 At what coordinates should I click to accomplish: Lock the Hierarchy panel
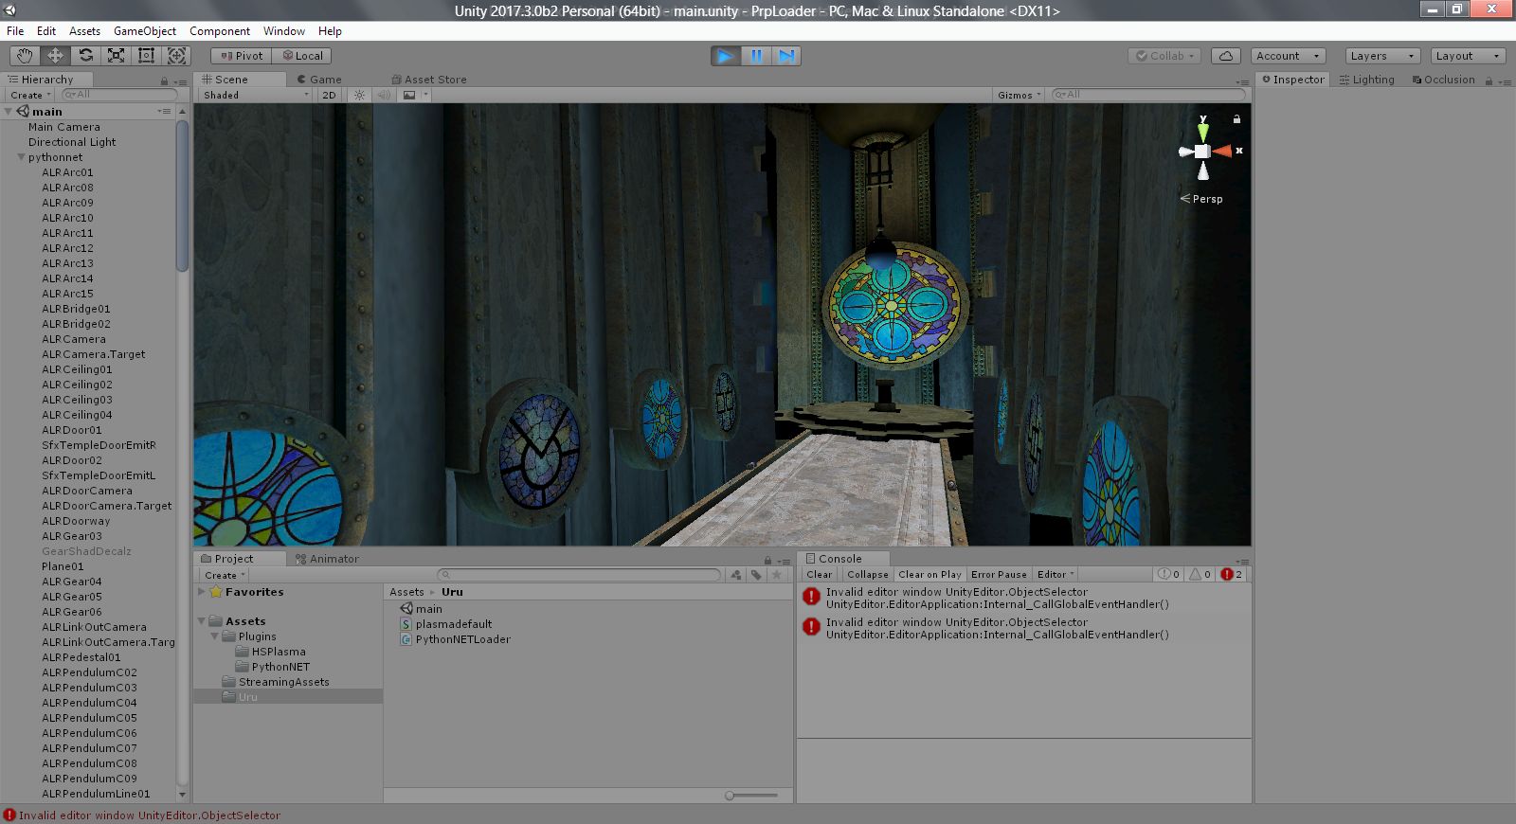164,81
